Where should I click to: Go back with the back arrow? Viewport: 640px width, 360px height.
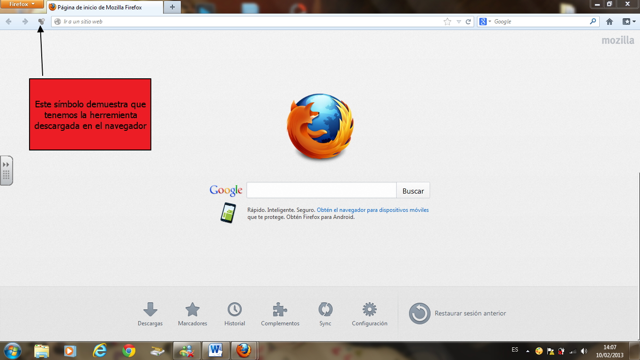click(8, 22)
